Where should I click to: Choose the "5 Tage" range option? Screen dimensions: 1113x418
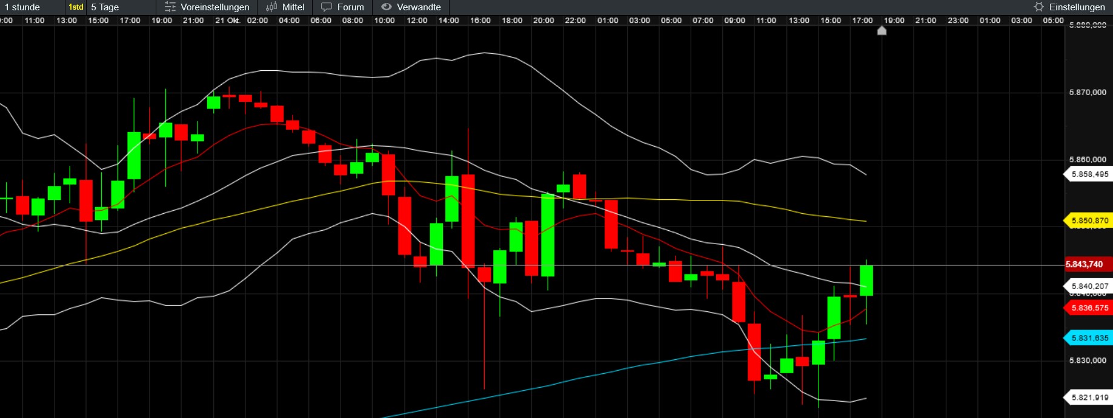point(105,7)
